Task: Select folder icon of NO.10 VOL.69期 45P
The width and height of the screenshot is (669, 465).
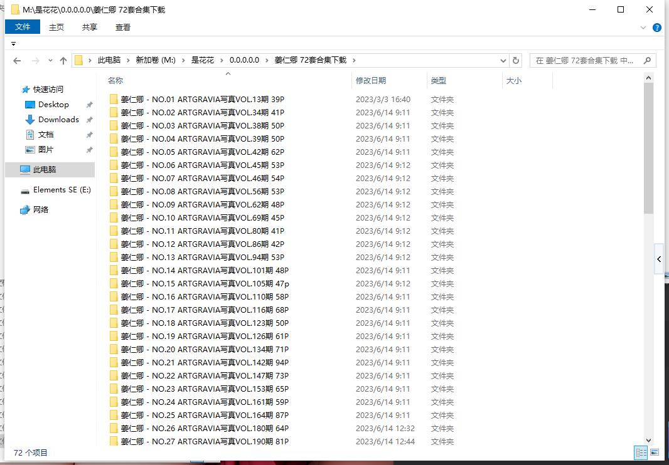Action: [x=114, y=218]
